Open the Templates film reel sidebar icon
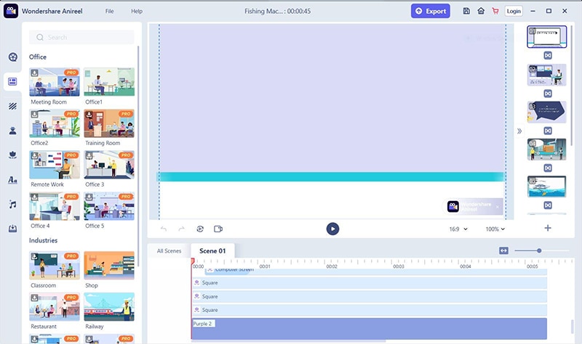The height and width of the screenshot is (344, 582). (x=12, y=57)
